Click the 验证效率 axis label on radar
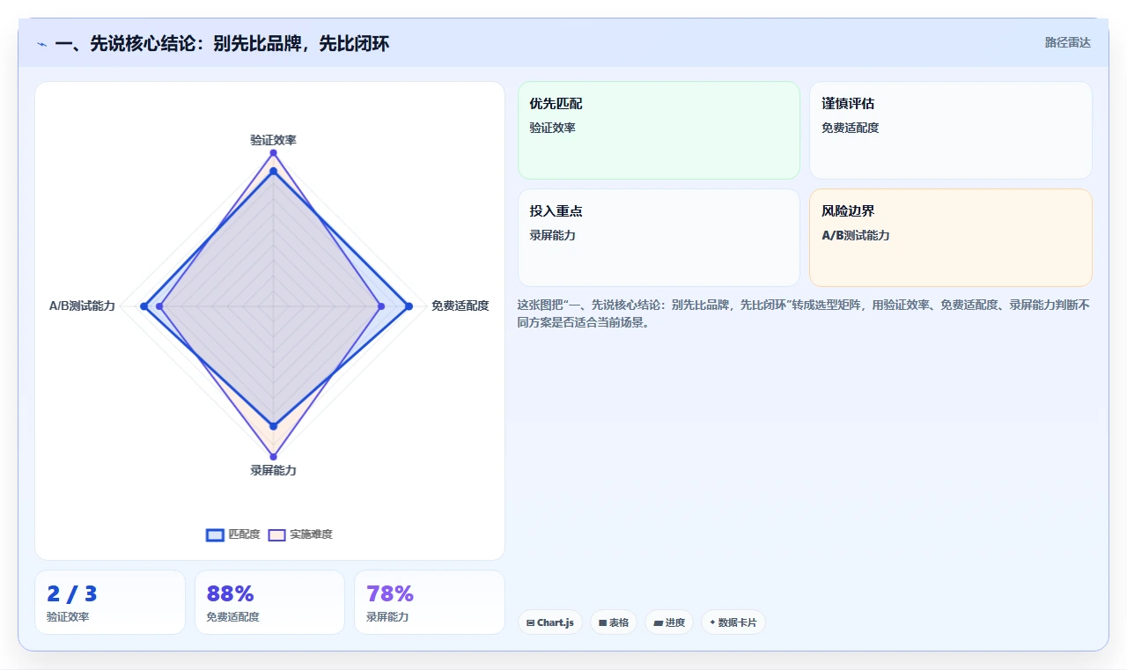 [x=273, y=140]
